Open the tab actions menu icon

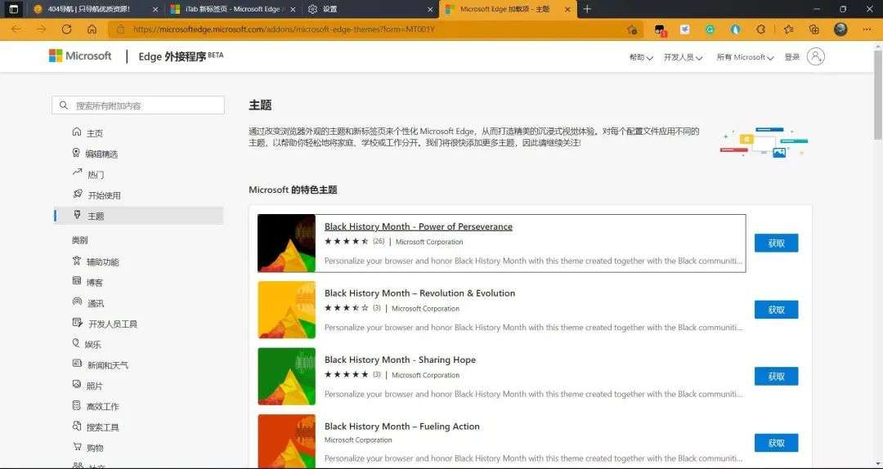14,9
